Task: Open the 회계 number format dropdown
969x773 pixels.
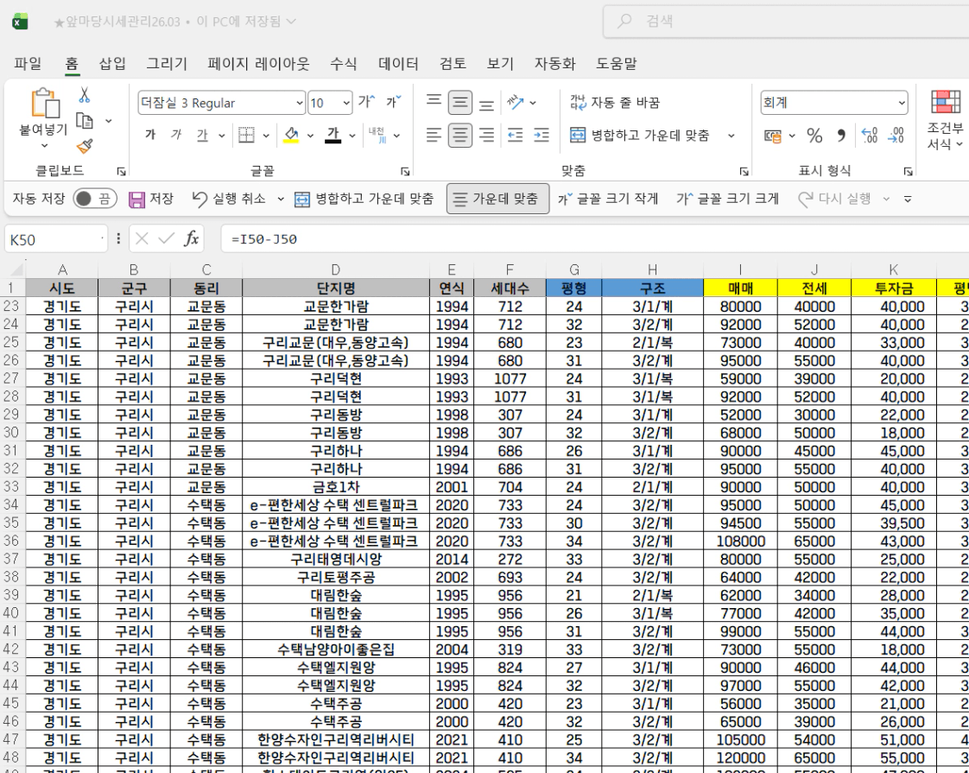Action: tap(902, 103)
